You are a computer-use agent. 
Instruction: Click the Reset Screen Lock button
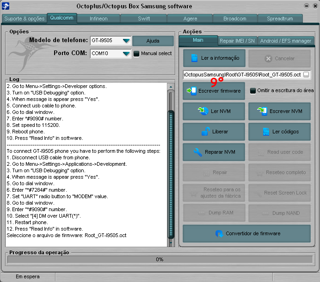tap(279, 193)
